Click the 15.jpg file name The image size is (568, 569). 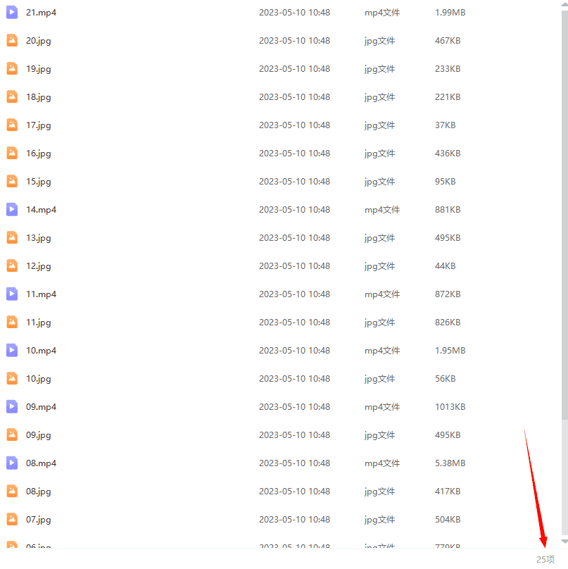[38, 182]
